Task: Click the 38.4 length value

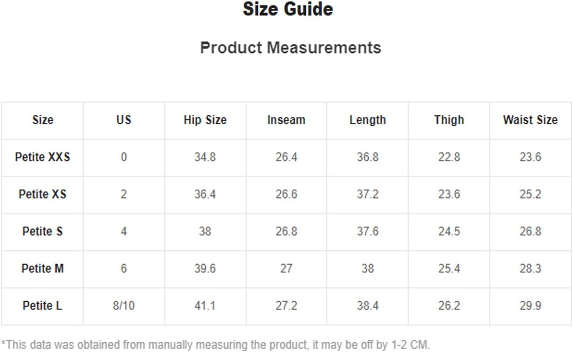Action: click(368, 306)
